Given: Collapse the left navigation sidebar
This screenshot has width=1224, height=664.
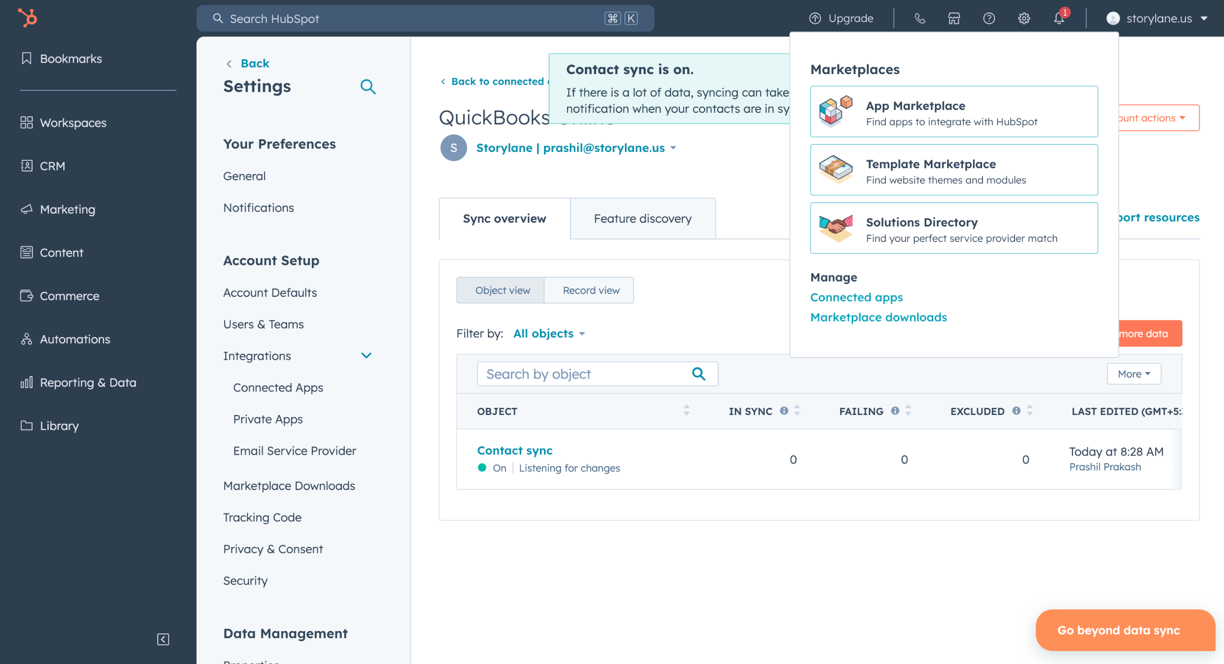Looking at the screenshot, I should click(163, 639).
